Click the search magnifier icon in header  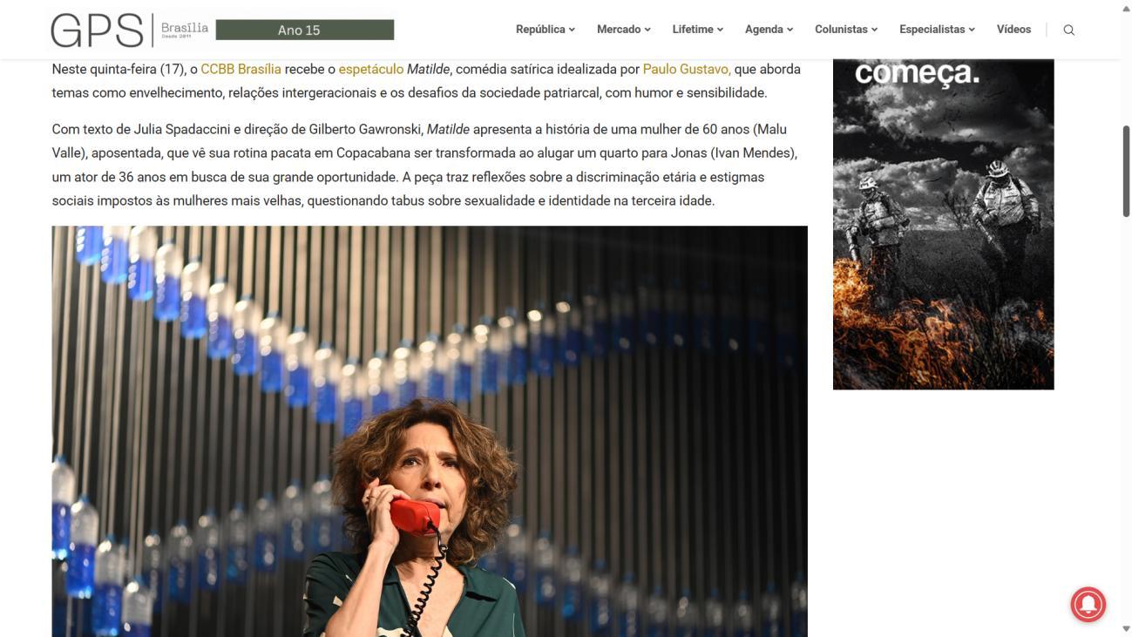click(1068, 30)
